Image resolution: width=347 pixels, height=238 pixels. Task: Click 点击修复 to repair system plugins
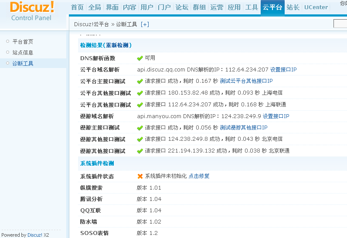199,176
